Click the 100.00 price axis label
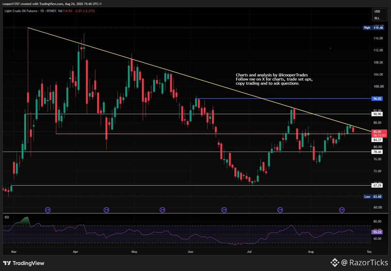391x271 pixels. pyautogui.click(x=378, y=86)
